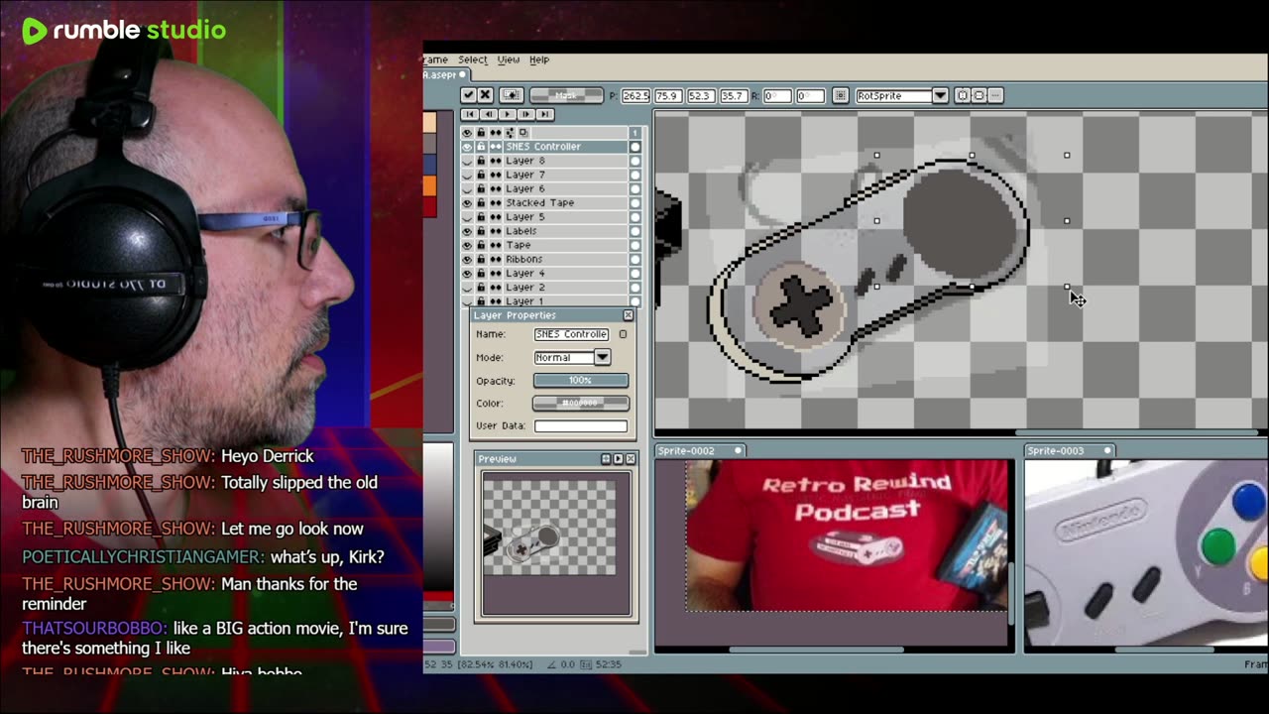
Task: Adjust the layer Opacity slider
Action: (581, 381)
